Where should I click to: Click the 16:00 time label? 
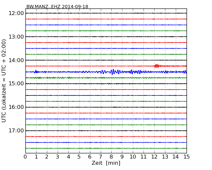[16, 107]
